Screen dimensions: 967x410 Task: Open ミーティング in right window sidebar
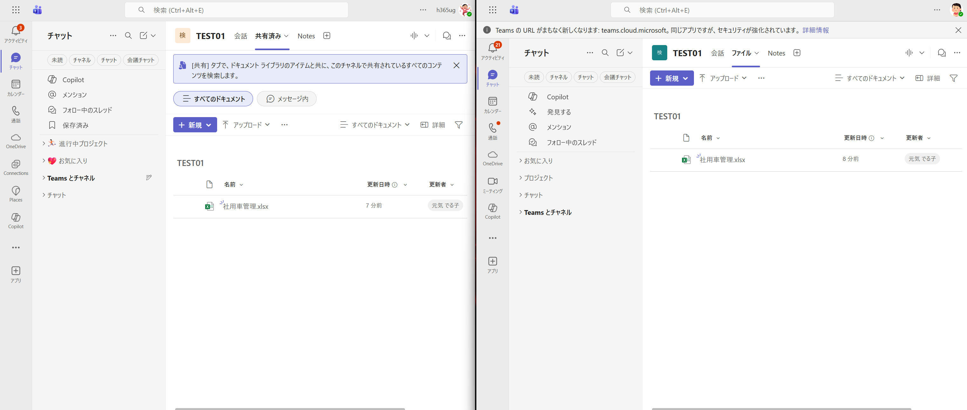point(492,185)
